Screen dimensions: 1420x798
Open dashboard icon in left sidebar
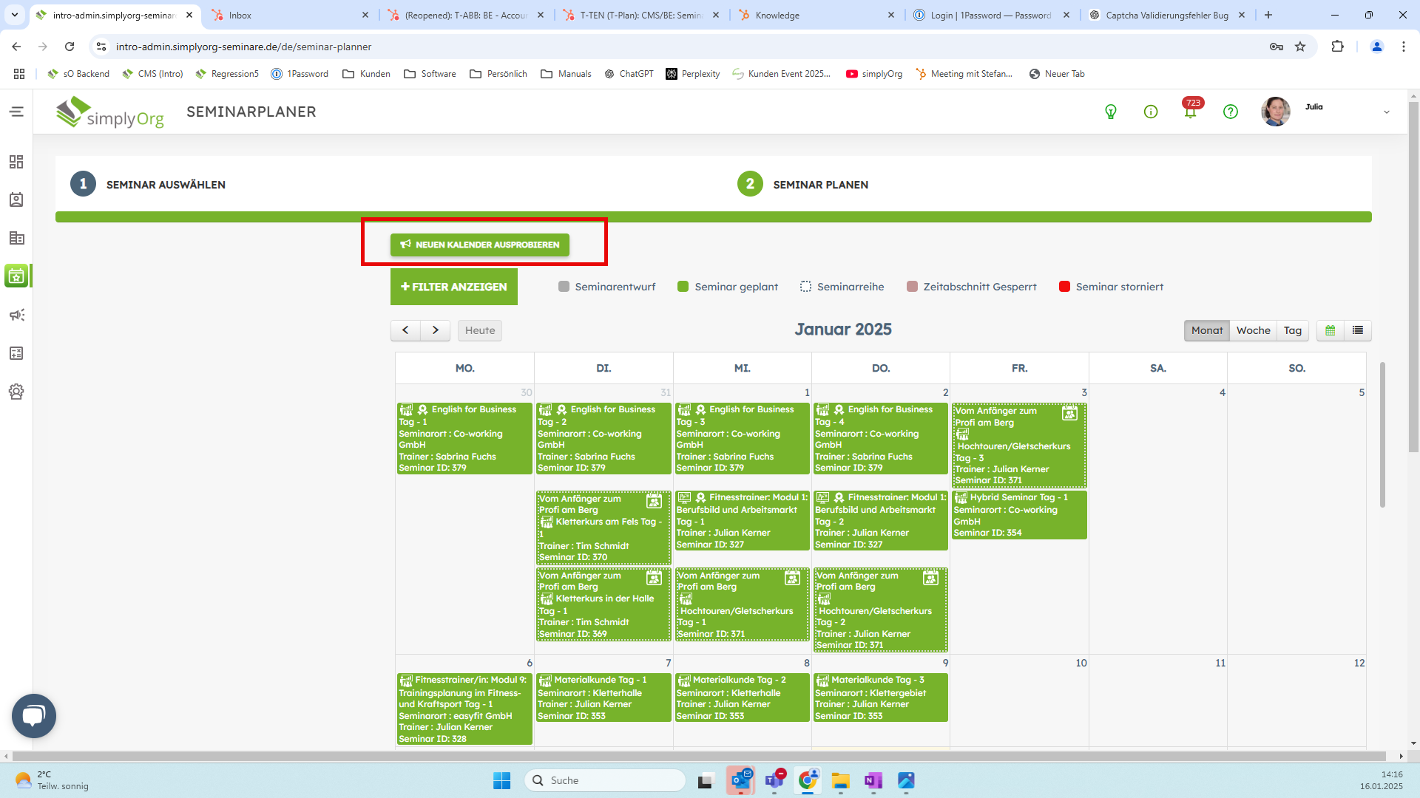tap(16, 162)
